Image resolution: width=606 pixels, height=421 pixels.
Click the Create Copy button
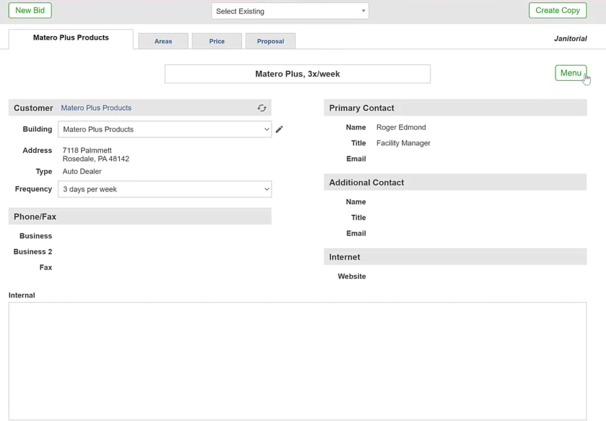pyautogui.click(x=558, y=11)
